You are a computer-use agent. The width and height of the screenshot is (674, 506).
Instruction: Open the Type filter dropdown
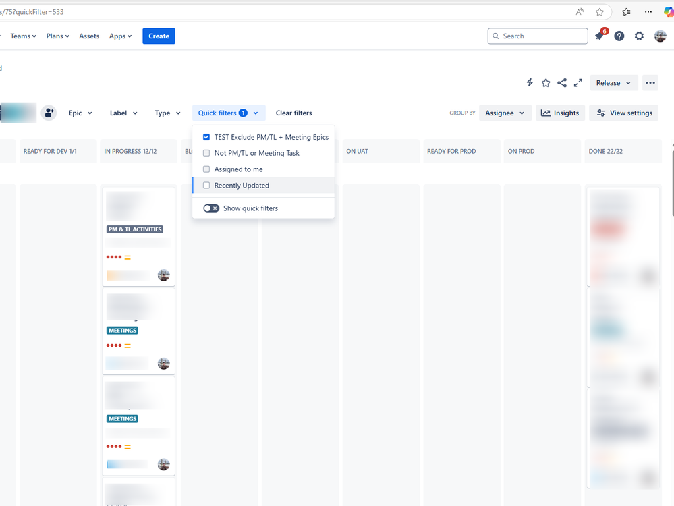pos(167,113)
